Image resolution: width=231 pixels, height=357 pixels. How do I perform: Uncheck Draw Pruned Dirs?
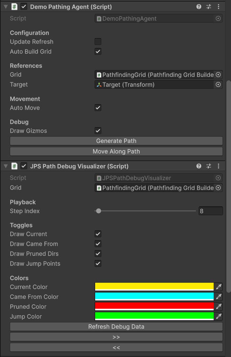(98, 254)
